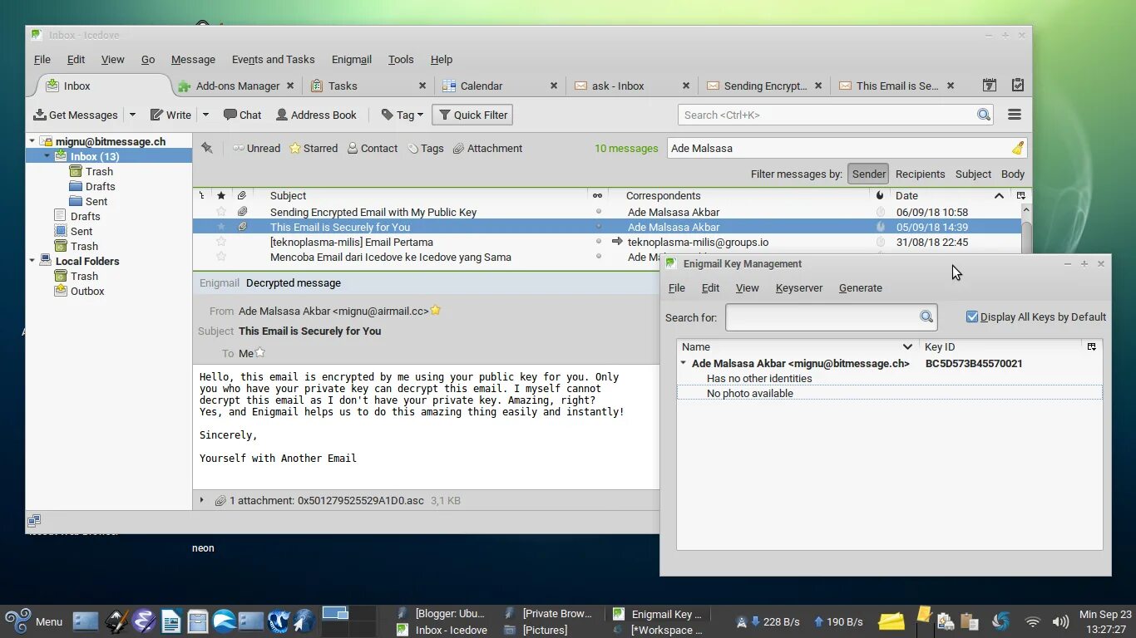This screenshot has height=638, width=1136.
Task: Toggle the Subject filter button
Action: 973,174
